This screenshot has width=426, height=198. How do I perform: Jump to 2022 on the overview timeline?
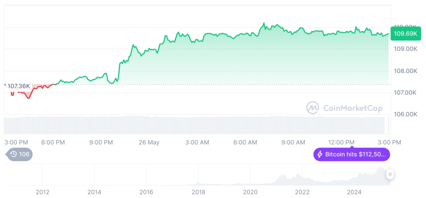click(302, 192)
